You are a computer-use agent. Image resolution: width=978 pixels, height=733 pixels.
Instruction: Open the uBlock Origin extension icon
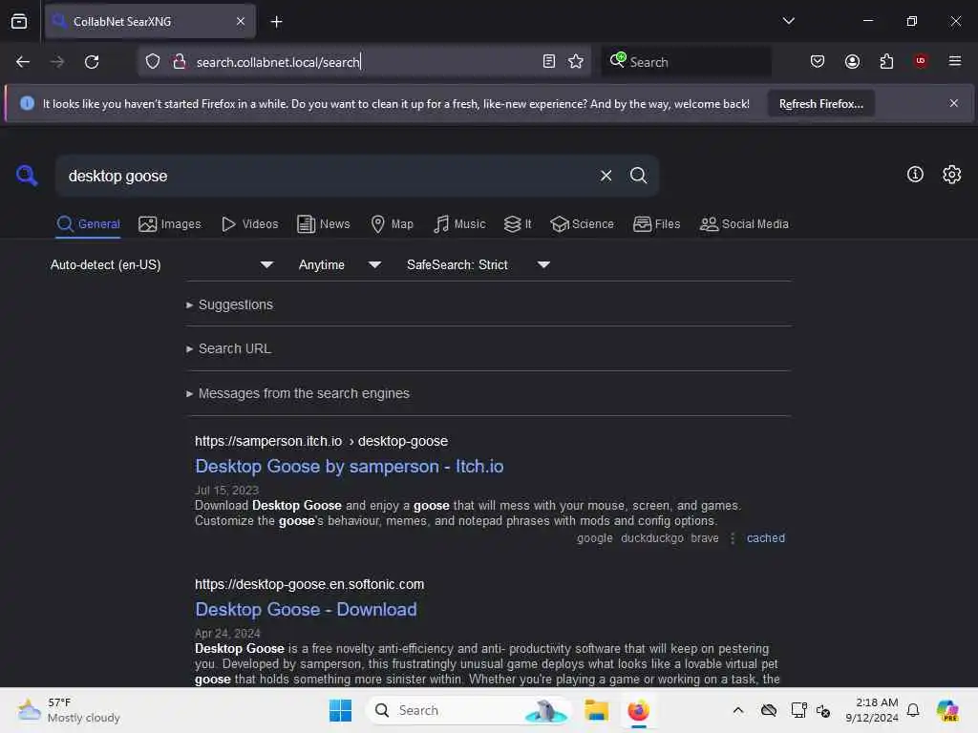920,61
